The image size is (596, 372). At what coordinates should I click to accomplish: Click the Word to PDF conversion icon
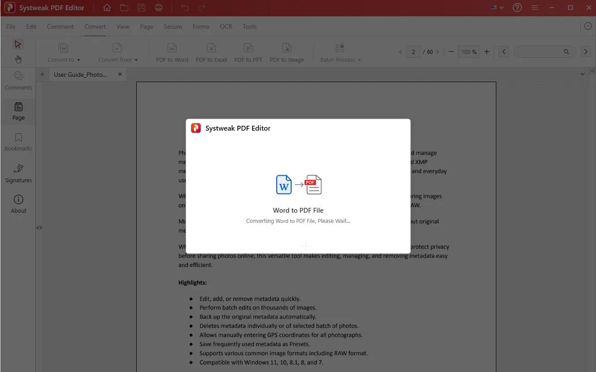pyautogui.click(x=299, y=184)
